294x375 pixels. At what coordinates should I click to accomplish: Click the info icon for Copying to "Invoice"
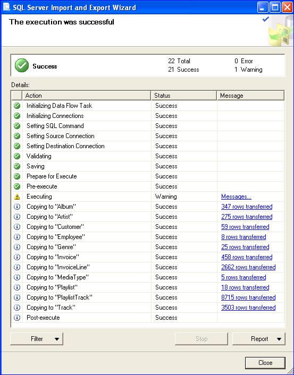coord(17,257)
